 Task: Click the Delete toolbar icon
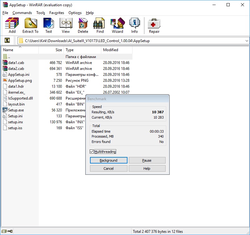(83, 23)
